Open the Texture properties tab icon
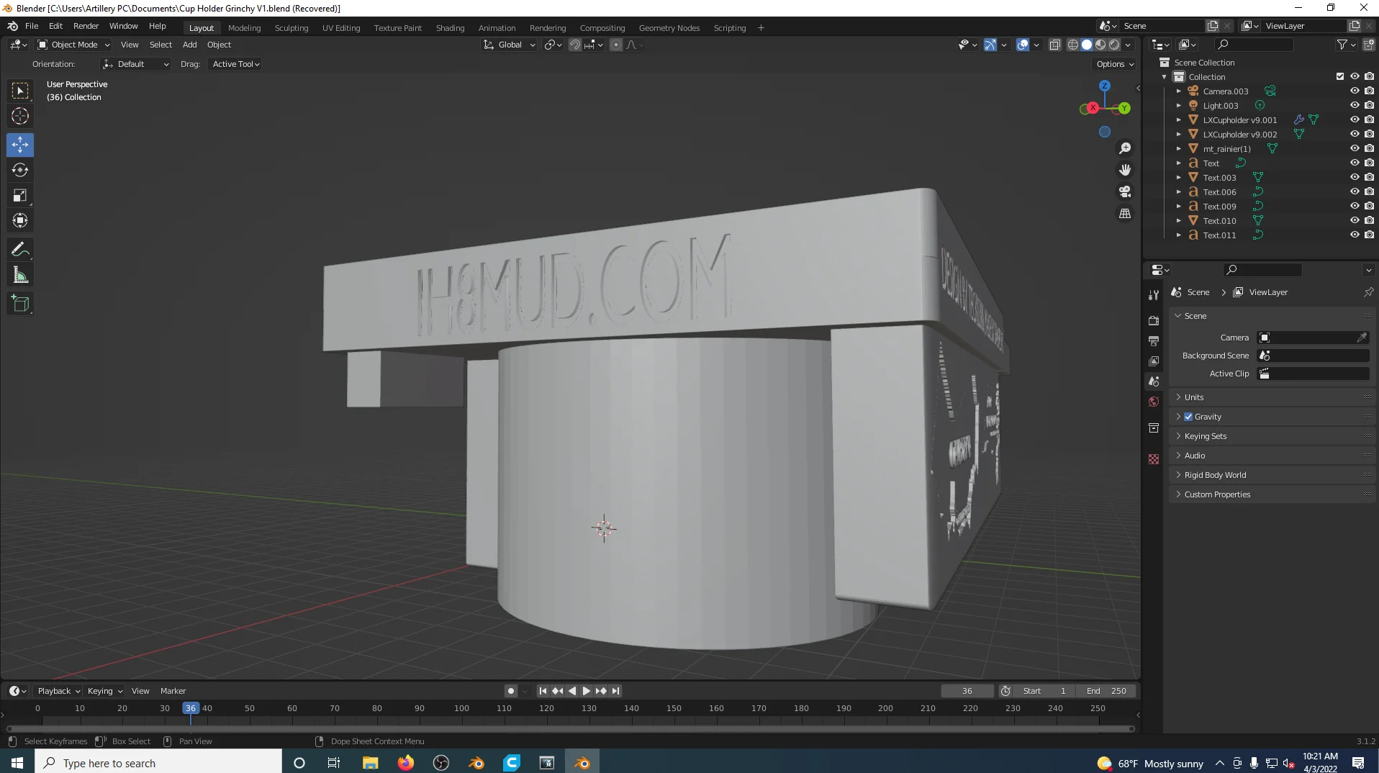1379x773 pixels. pyautogui.click(x=1154, y=459)
